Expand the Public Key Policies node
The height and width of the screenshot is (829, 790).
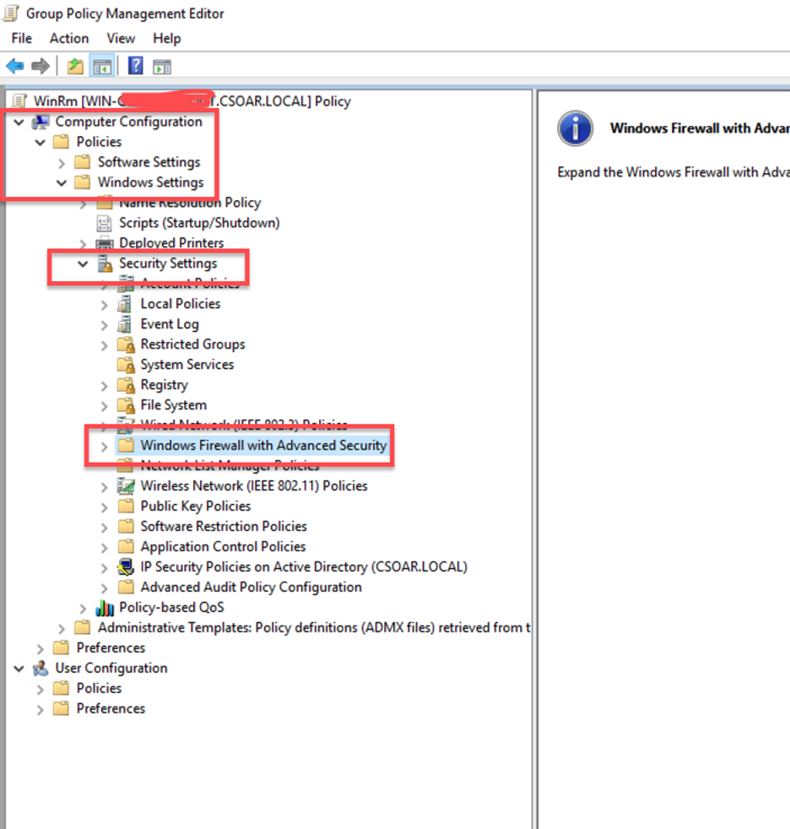click(103, 506)
